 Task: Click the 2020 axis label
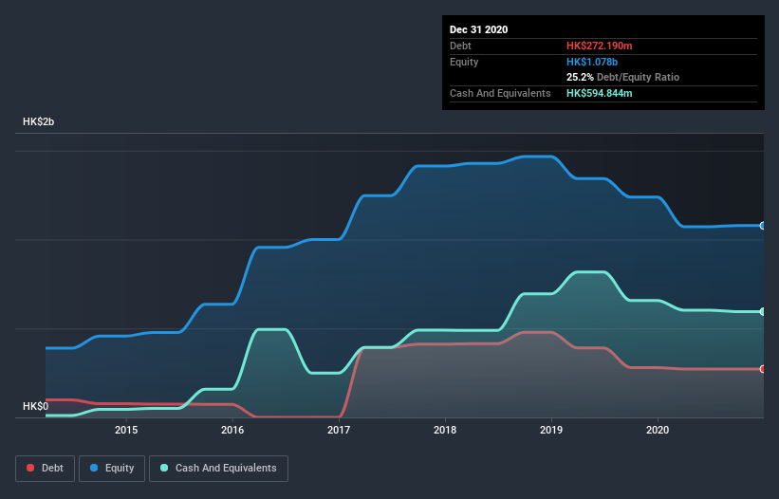[658, 430]
